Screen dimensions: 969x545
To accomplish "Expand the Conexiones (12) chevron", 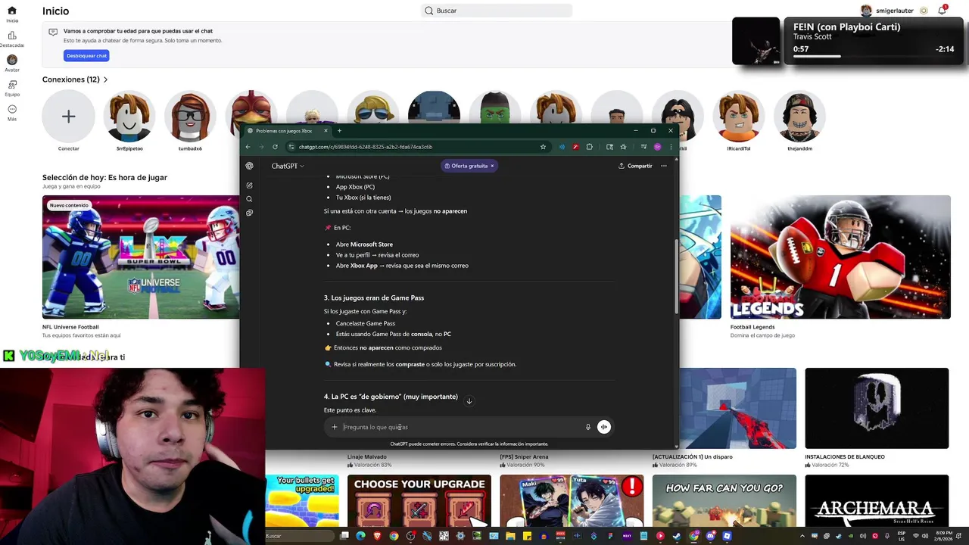I will coord(105,79).
